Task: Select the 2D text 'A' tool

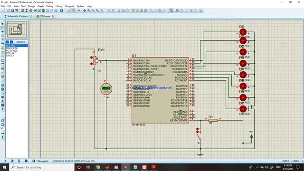Action: click(x=2, y=101)
